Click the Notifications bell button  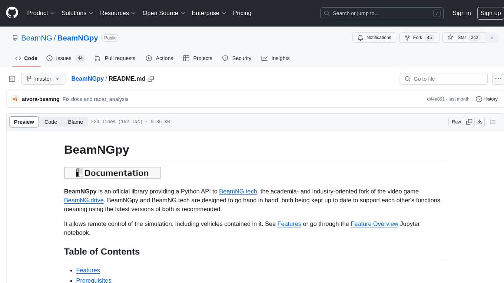(x=374, y=38)
